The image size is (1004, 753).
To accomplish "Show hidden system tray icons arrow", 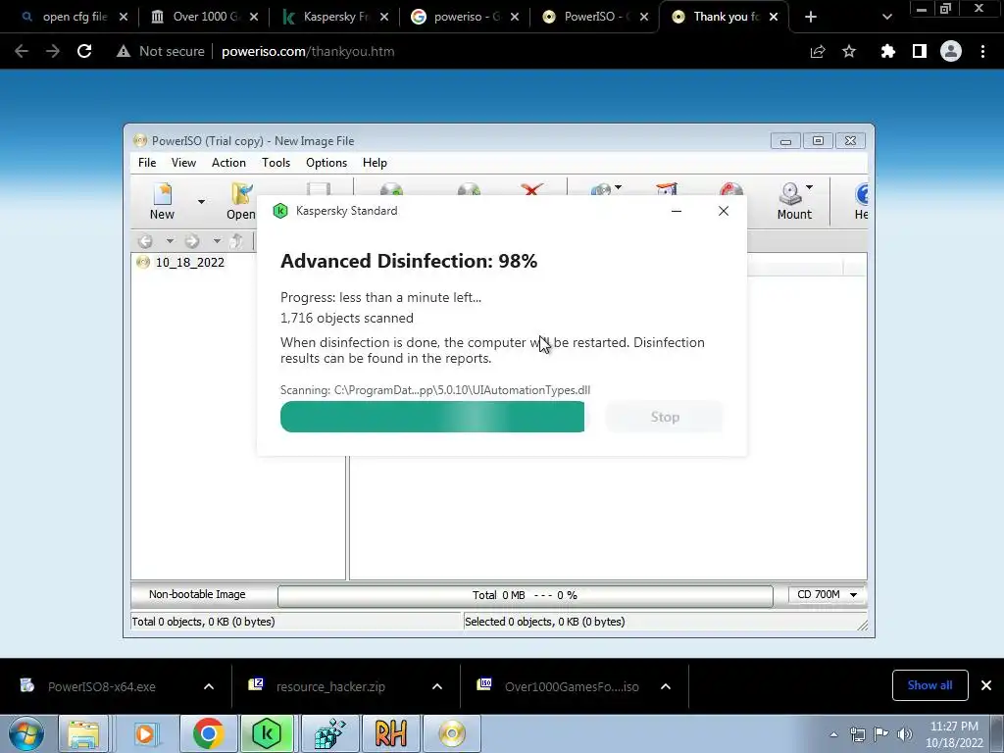I will 833,734.
